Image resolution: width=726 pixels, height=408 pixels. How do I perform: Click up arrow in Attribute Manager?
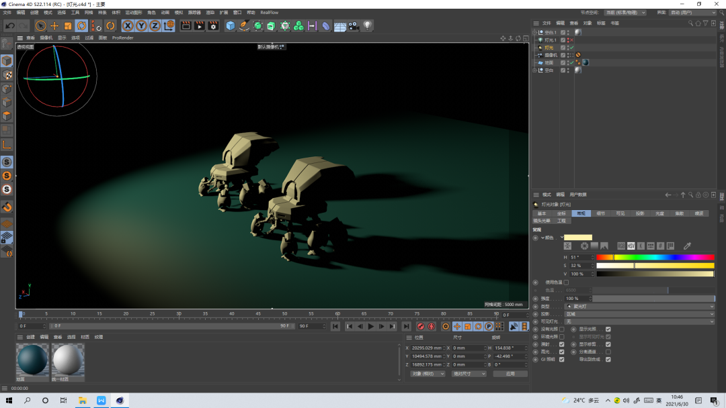coord(683,195)
